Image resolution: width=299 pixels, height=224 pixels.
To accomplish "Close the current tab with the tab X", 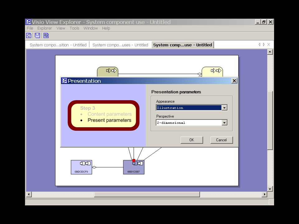I will click(x=268, y=44).
